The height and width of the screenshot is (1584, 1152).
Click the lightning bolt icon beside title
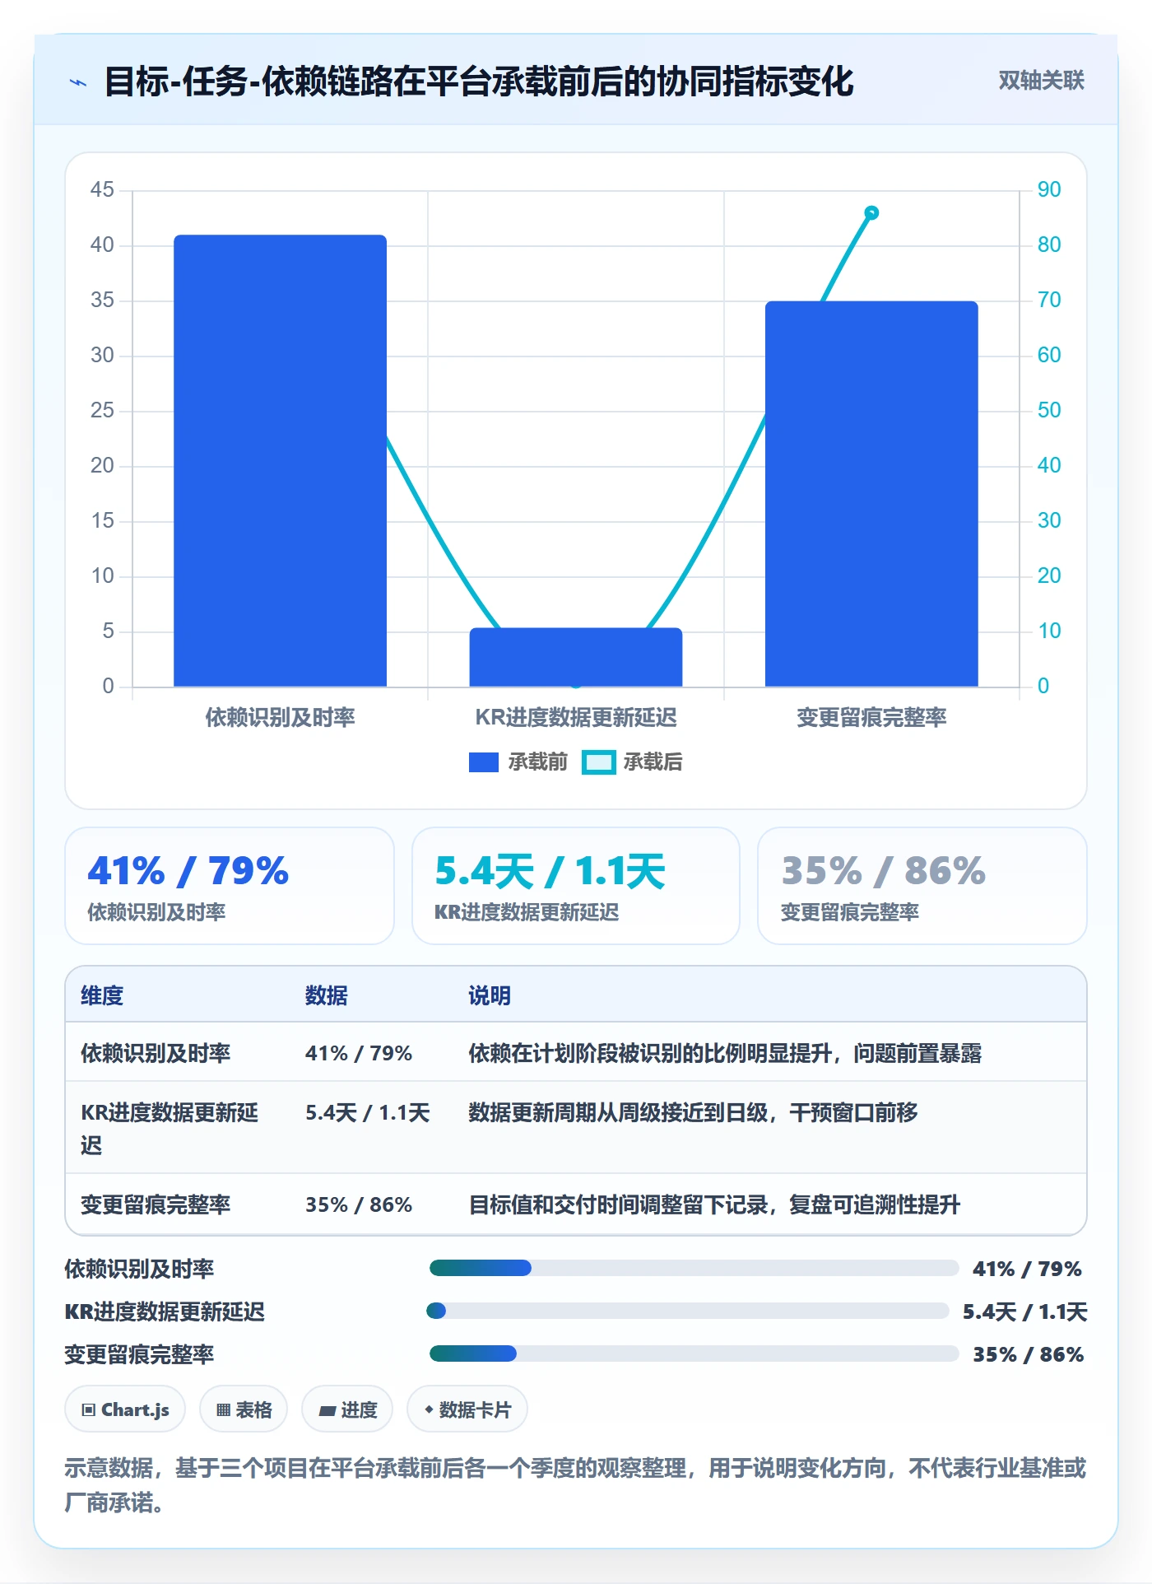pyautogui.click(x=78, y=82)
